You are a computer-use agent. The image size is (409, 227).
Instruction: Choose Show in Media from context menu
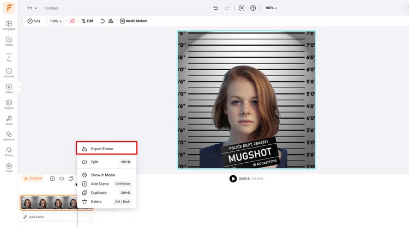coord(106,175)
